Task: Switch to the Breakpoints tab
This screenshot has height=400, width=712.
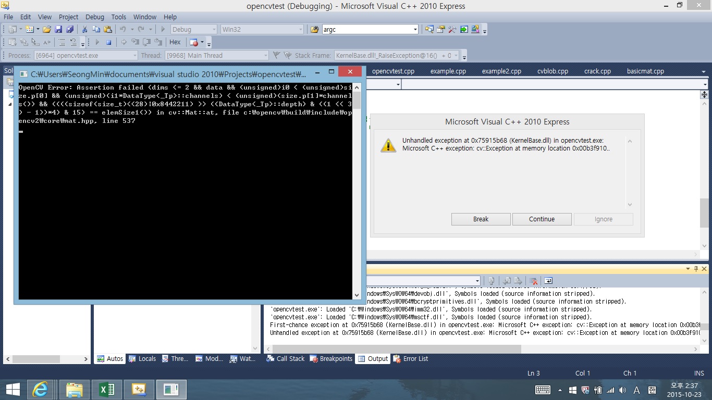Action: tap(331, 358)
